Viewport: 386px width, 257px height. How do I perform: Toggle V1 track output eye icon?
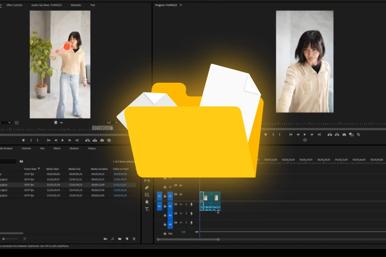[x=181, y=194]
